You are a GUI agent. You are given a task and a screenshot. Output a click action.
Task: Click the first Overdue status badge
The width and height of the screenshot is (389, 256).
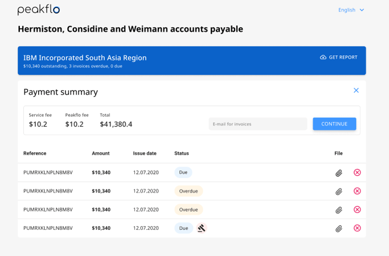pos(189,191)
